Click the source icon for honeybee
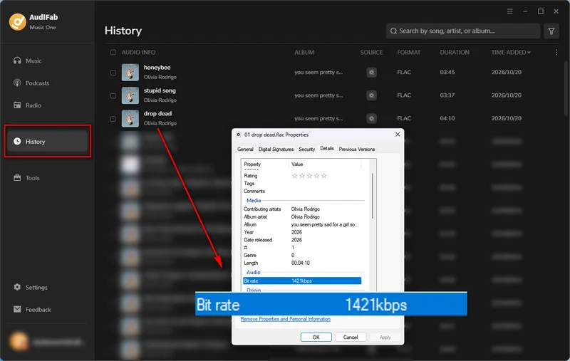Image resolution: width=570 pixels, height=361 pixels. click(371, 73)
